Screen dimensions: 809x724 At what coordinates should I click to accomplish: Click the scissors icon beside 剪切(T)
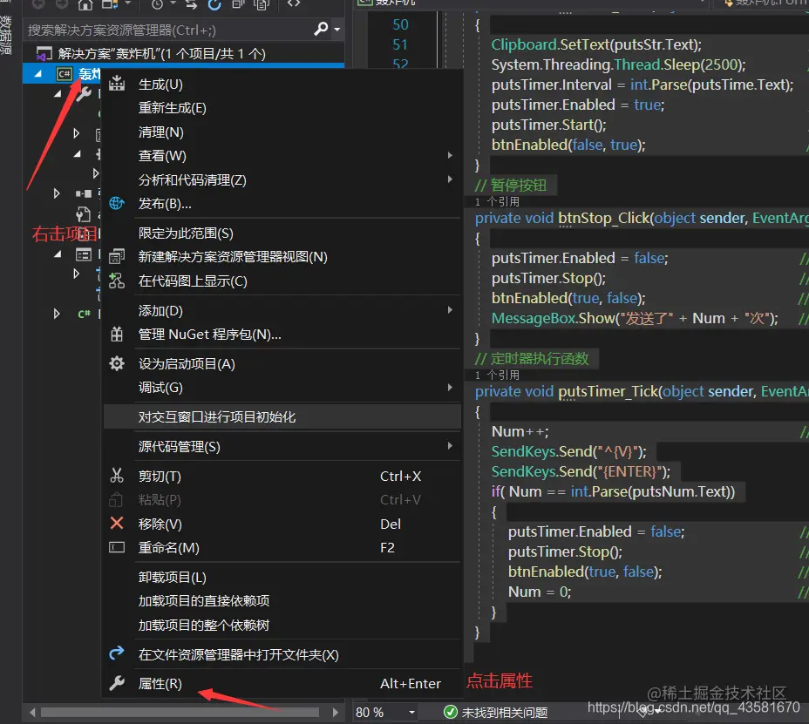117,476
